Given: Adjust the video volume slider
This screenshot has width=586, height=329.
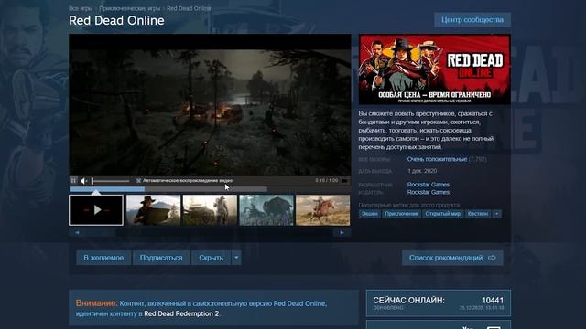Looking at the screenshot, I should coord(110,181).
